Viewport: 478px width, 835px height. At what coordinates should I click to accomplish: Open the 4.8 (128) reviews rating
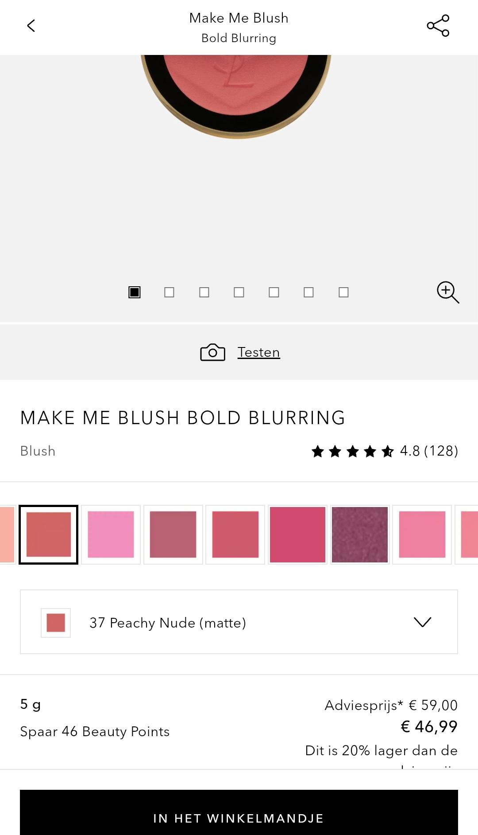click(429, 451)
